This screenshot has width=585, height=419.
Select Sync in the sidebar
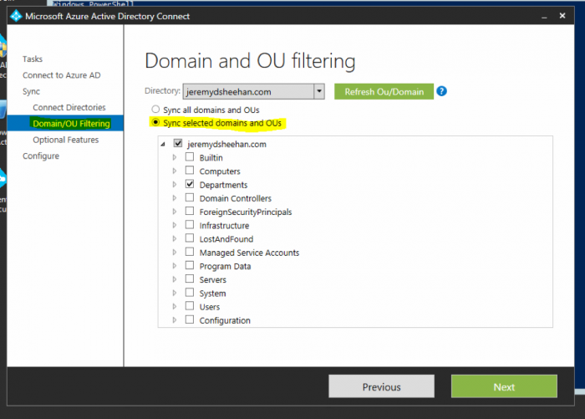click(x=31, y=91)
